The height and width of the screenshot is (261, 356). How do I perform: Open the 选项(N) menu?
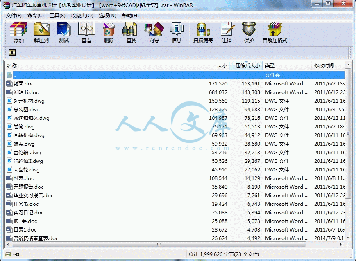[107, 16]
